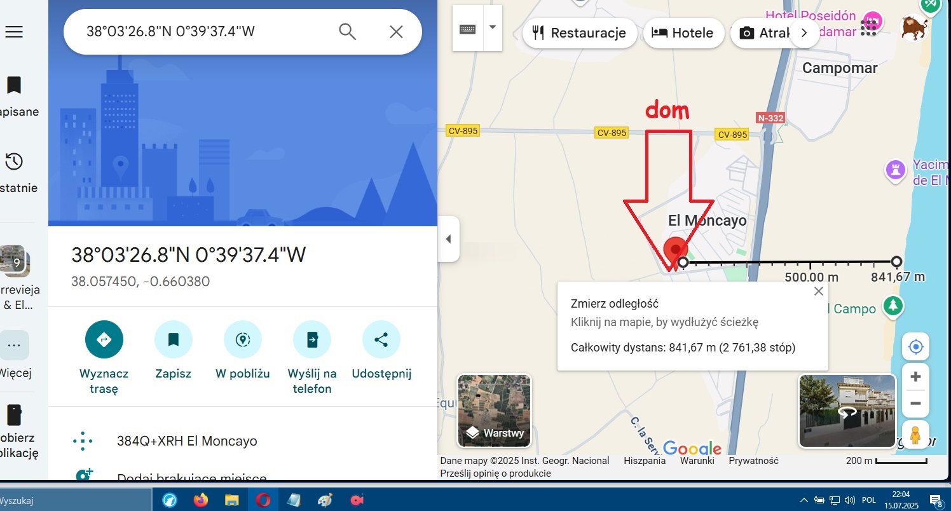The height and width of the screenshot is (511, 951).
Task: Click the green tree park marker
Action: pyautogui.click(x=894, y=306)
